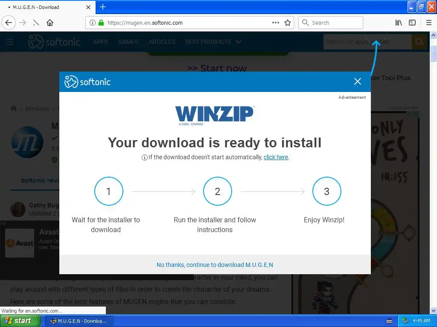The width and height of the screenshot is (437, 327).
Task: Click the green secure padlock icon
Action: (x=102, y=23)
